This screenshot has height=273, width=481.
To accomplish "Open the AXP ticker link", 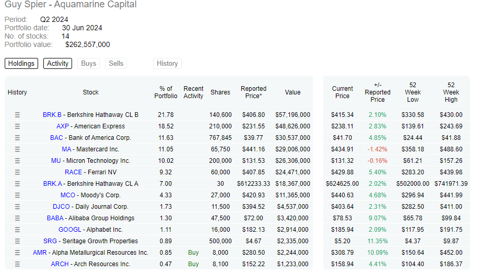I will click(x=63, y=126).
